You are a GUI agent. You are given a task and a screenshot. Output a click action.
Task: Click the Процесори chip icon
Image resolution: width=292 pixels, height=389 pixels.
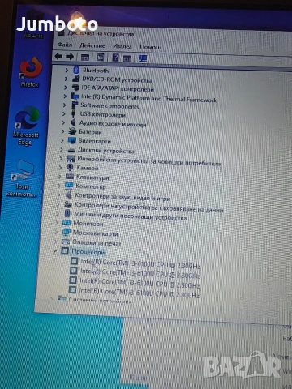coord(65,251)
